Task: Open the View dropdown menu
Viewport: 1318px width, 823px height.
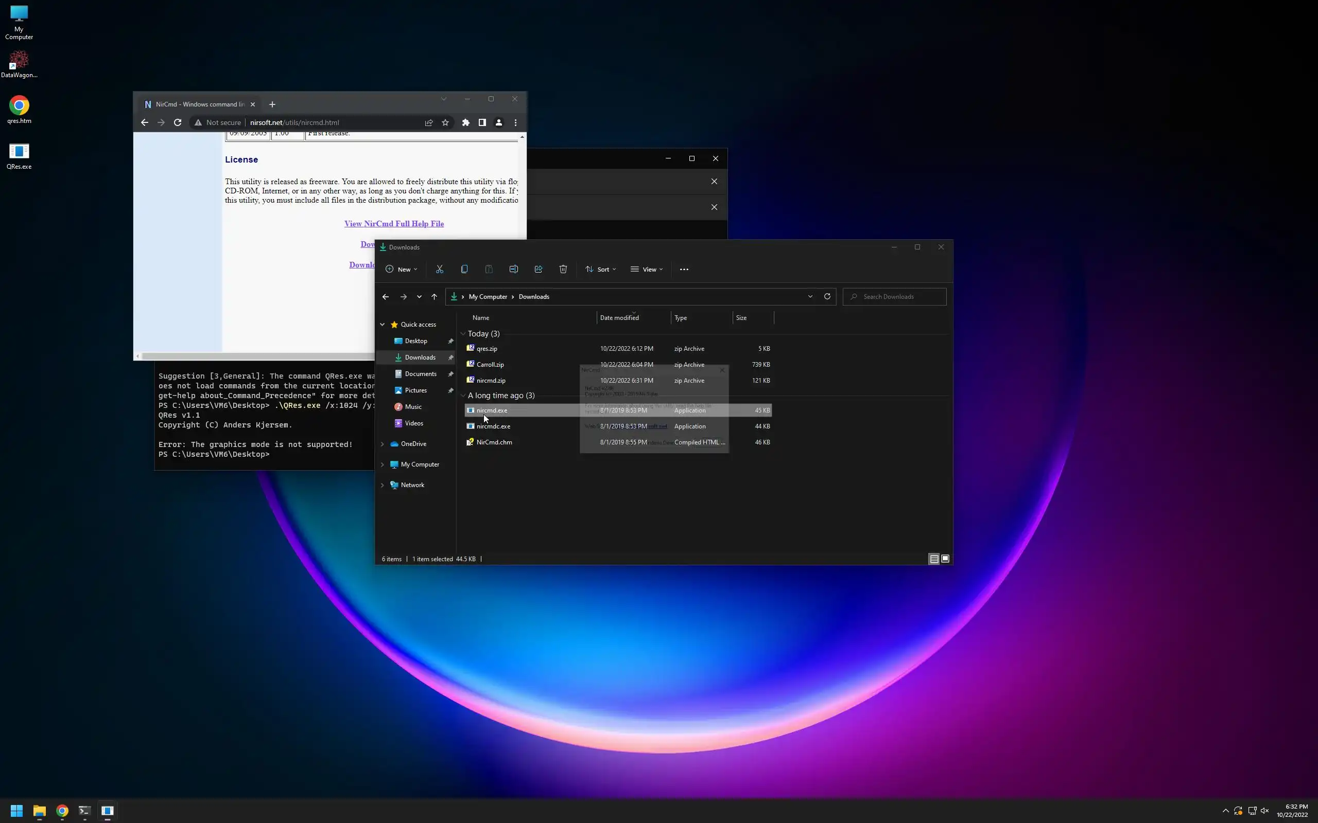Action: point(647,270)
